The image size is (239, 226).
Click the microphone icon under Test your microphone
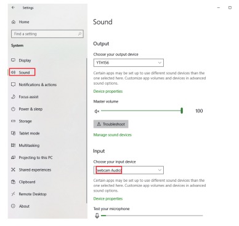click(x=97, y=216)
